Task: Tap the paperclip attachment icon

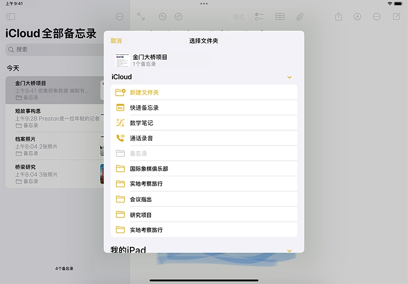Action: pos(299,17)
